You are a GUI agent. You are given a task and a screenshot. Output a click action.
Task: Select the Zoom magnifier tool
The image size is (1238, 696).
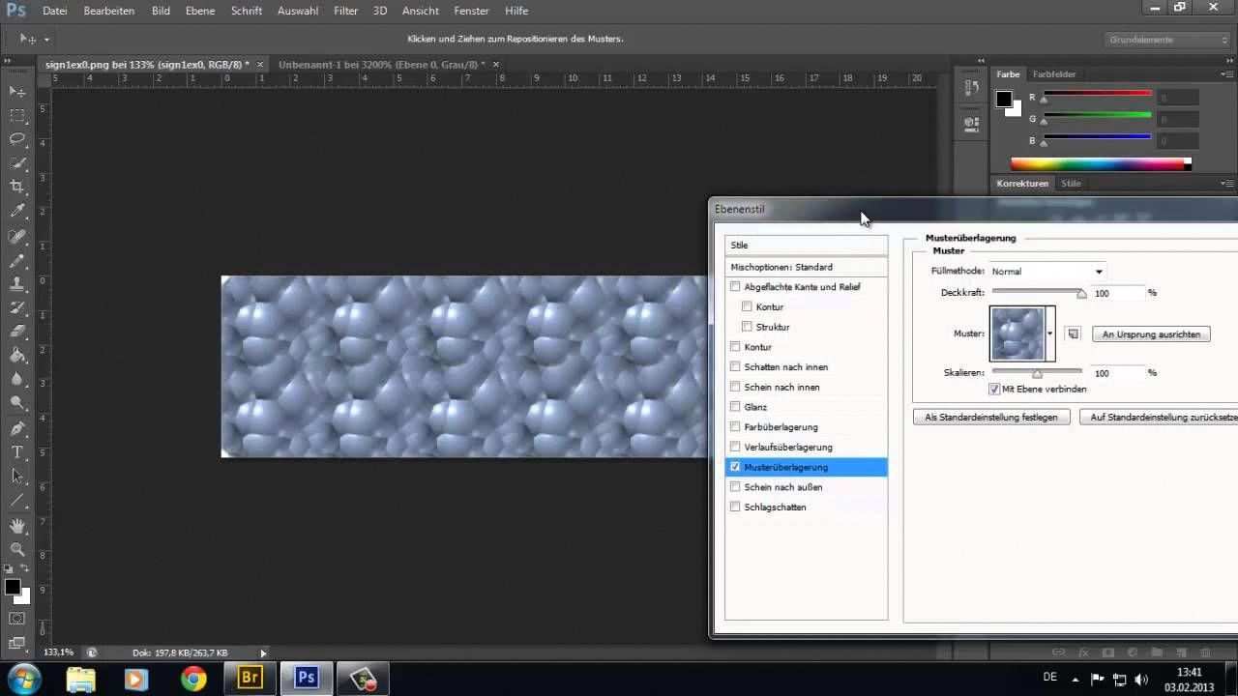[17, 549]
